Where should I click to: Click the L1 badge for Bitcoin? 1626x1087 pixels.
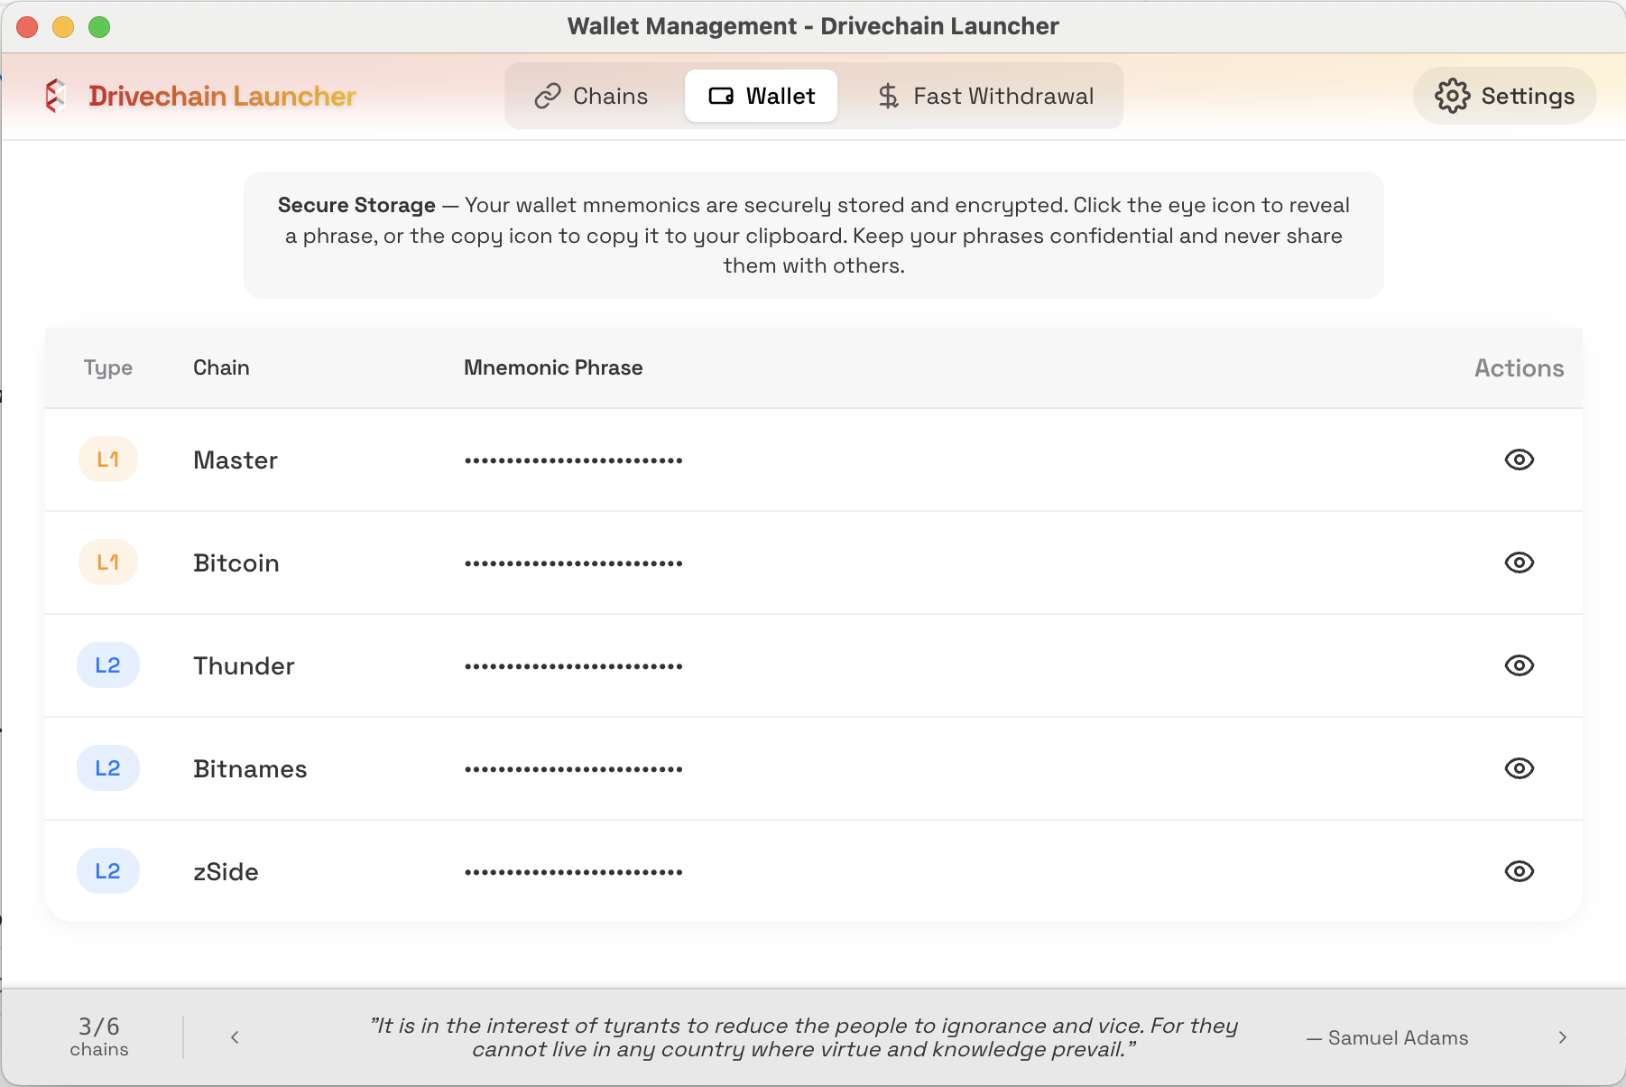[x=108, y=562]
